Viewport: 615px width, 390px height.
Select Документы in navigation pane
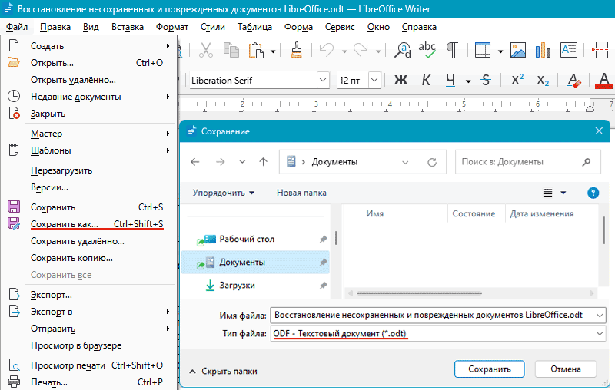click(255, 262)
